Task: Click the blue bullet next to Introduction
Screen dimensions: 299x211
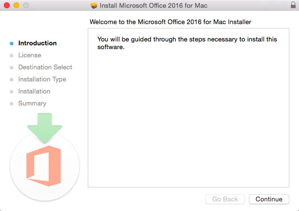Action: (12, 43)
